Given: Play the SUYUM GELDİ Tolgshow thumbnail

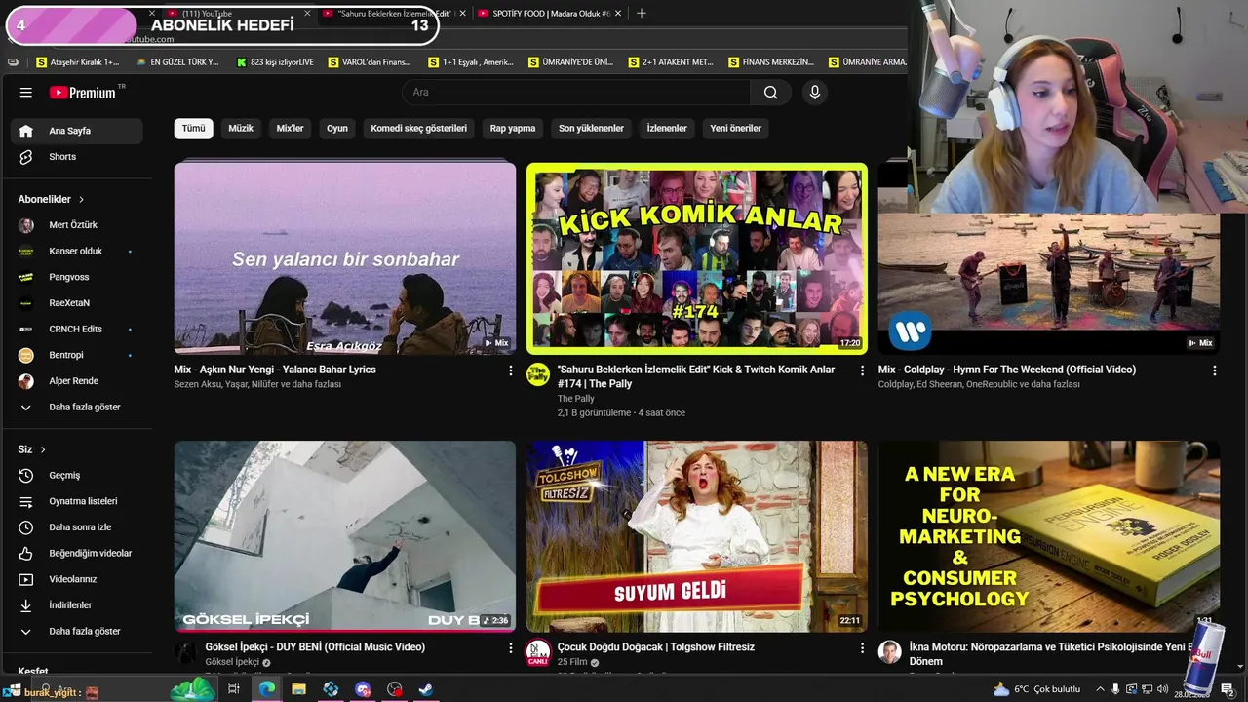Looking at the screenshot, I should (x=696, y=536).
